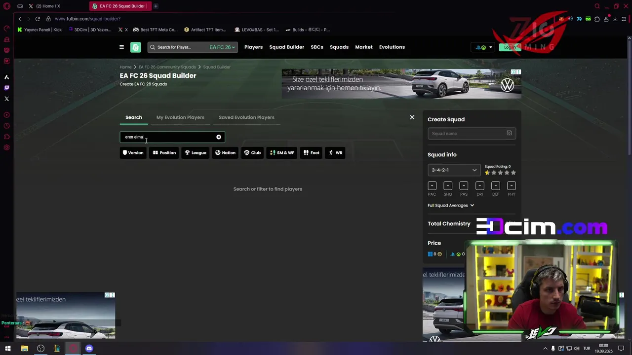Open the Futbin hamburger menu
The width and height of the screenshot is (632, 355).
click(x=121, y=47)
